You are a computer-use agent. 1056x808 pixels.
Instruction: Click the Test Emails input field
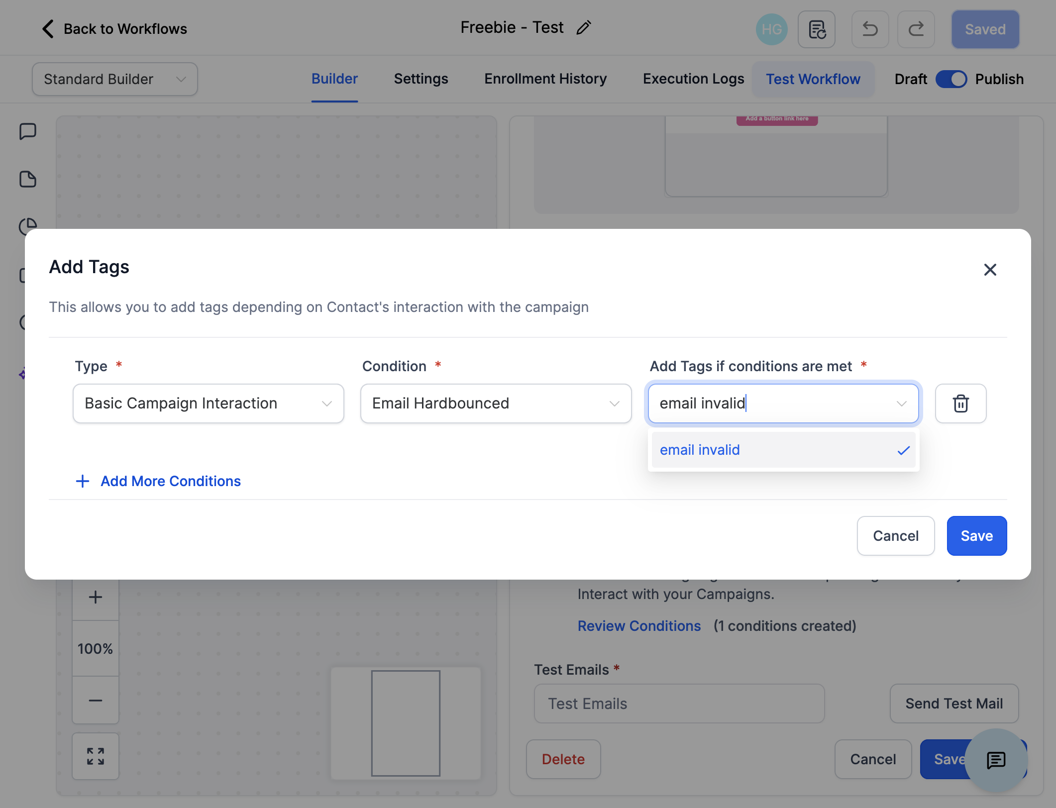click(679, 704)
